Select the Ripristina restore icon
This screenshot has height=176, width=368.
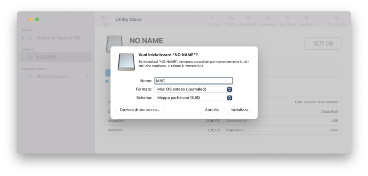tap(288, 18)
